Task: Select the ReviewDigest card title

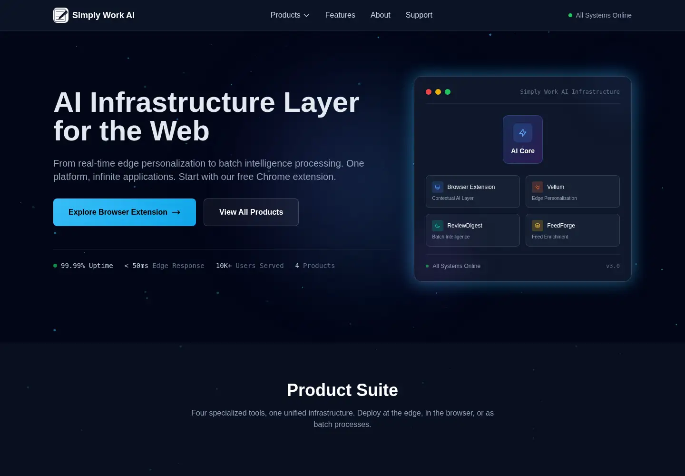Action: 465,226
